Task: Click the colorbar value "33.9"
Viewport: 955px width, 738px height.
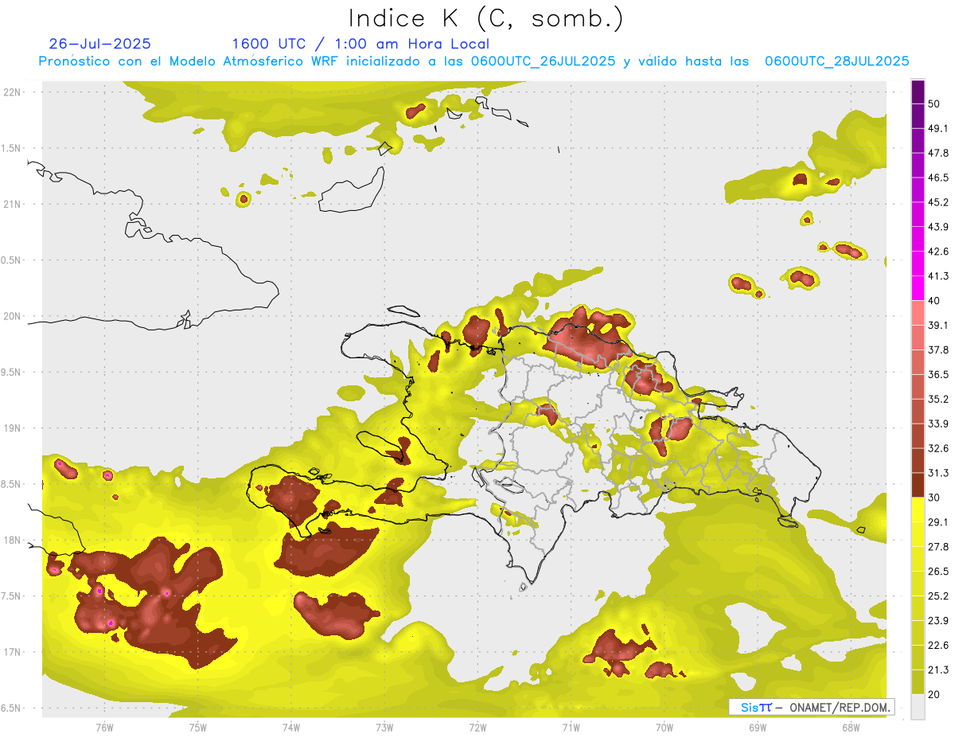Action: (938, 424)
